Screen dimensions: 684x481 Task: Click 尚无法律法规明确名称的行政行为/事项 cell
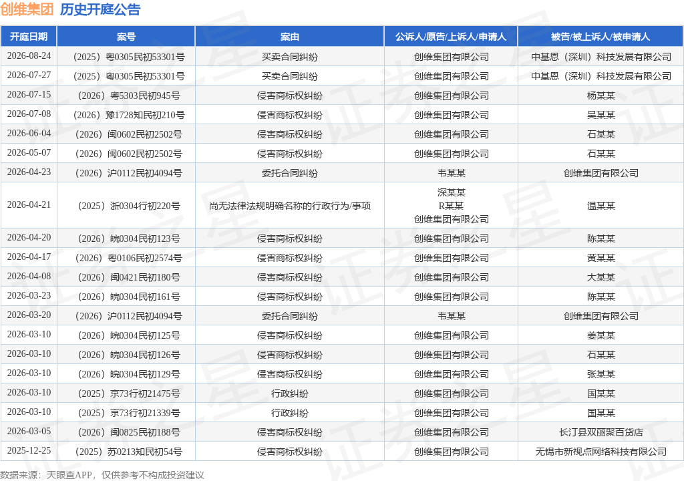[x=290, y=206]
